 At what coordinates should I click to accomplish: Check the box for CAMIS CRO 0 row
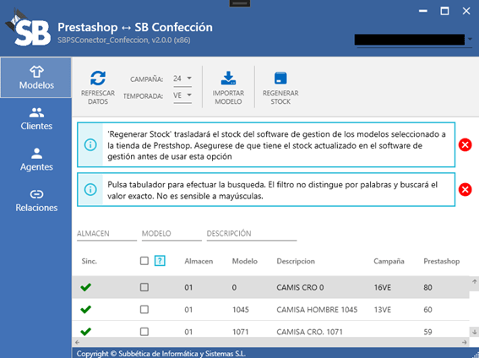click(x=144, y=287)
